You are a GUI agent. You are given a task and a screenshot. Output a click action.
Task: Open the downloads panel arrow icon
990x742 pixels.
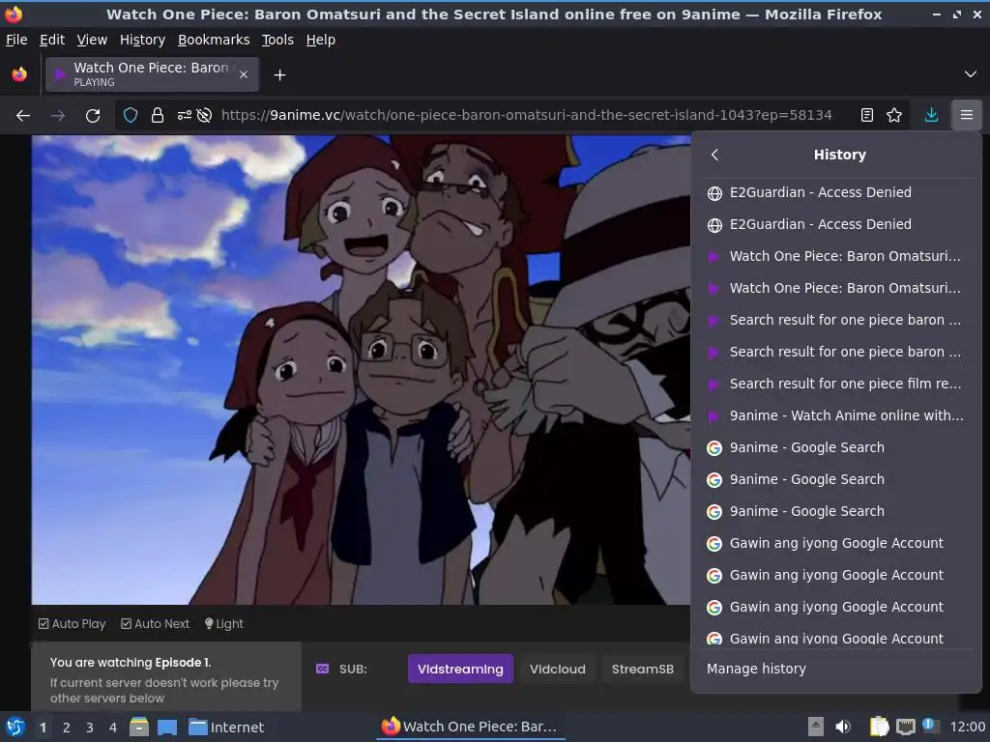[x=931, y=116]
